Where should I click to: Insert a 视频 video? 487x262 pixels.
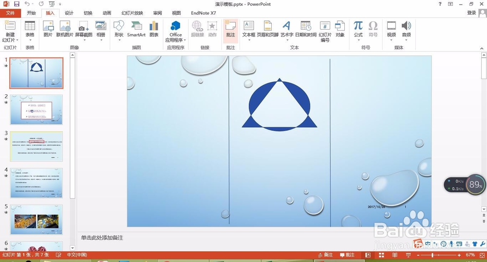coord(392,26)
